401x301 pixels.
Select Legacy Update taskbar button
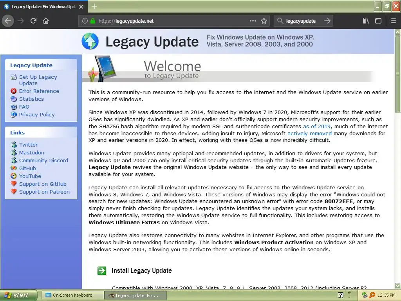(135, 296)
